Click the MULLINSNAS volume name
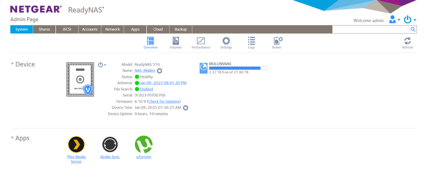Screen dimensions: 426x195 pyautogui.click(x=220, y=64)
